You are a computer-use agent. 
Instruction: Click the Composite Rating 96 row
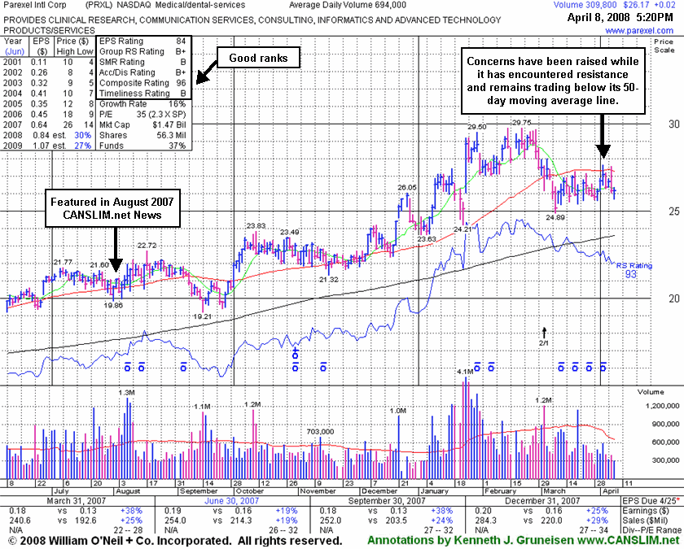pyautogui.click(x=142, y=83)
